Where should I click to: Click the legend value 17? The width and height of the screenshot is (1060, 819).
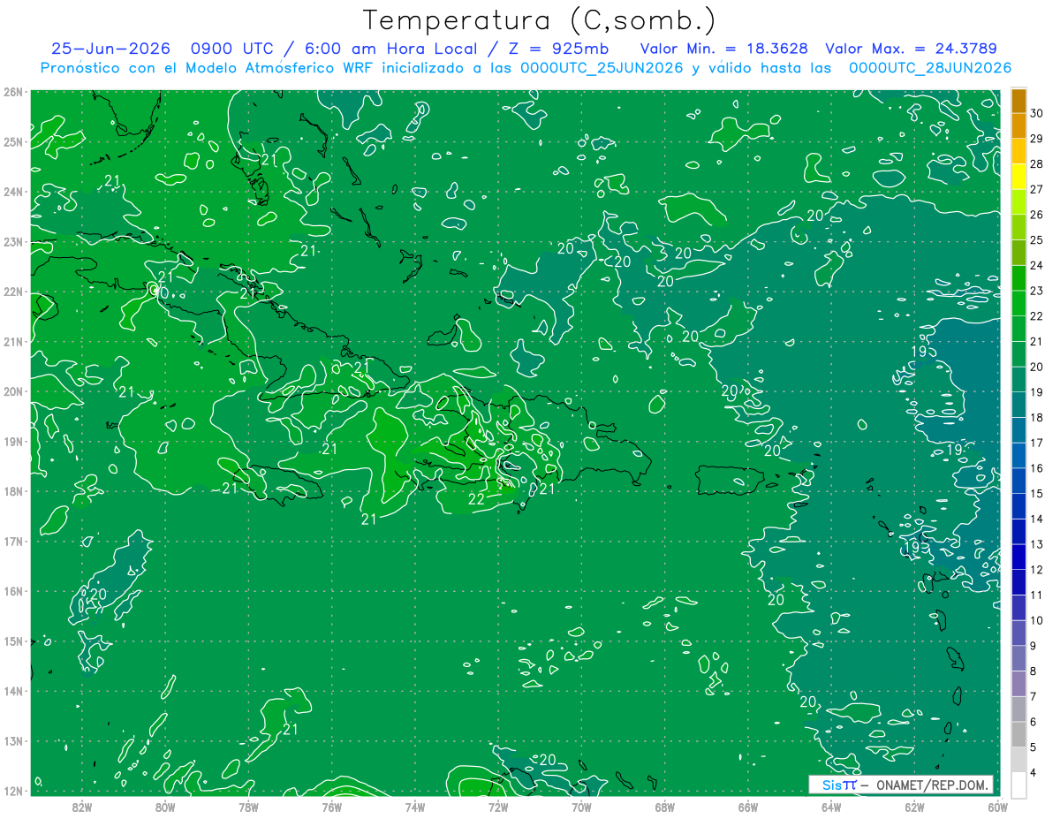pos(1037,444)
